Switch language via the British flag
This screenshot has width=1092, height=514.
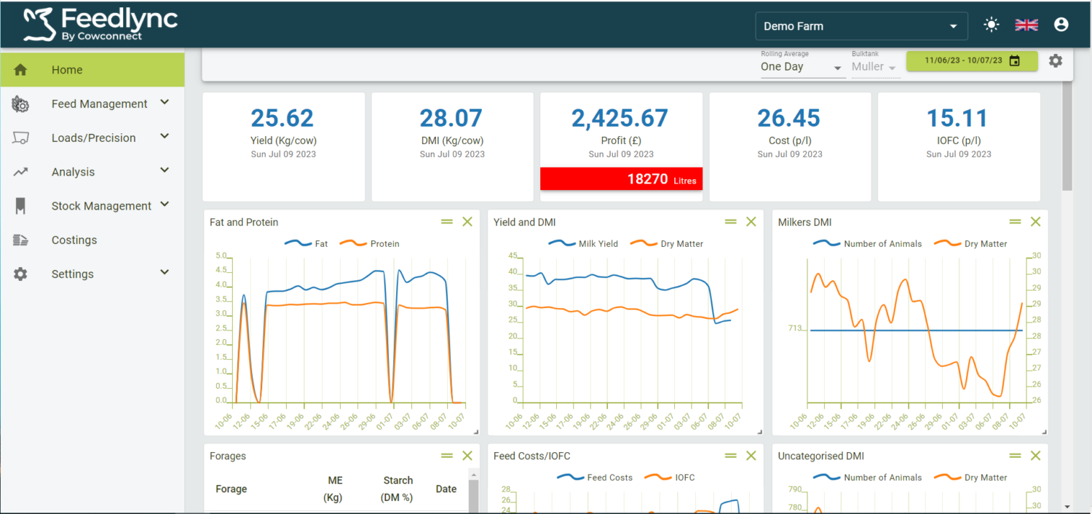tap(1026, 23)
